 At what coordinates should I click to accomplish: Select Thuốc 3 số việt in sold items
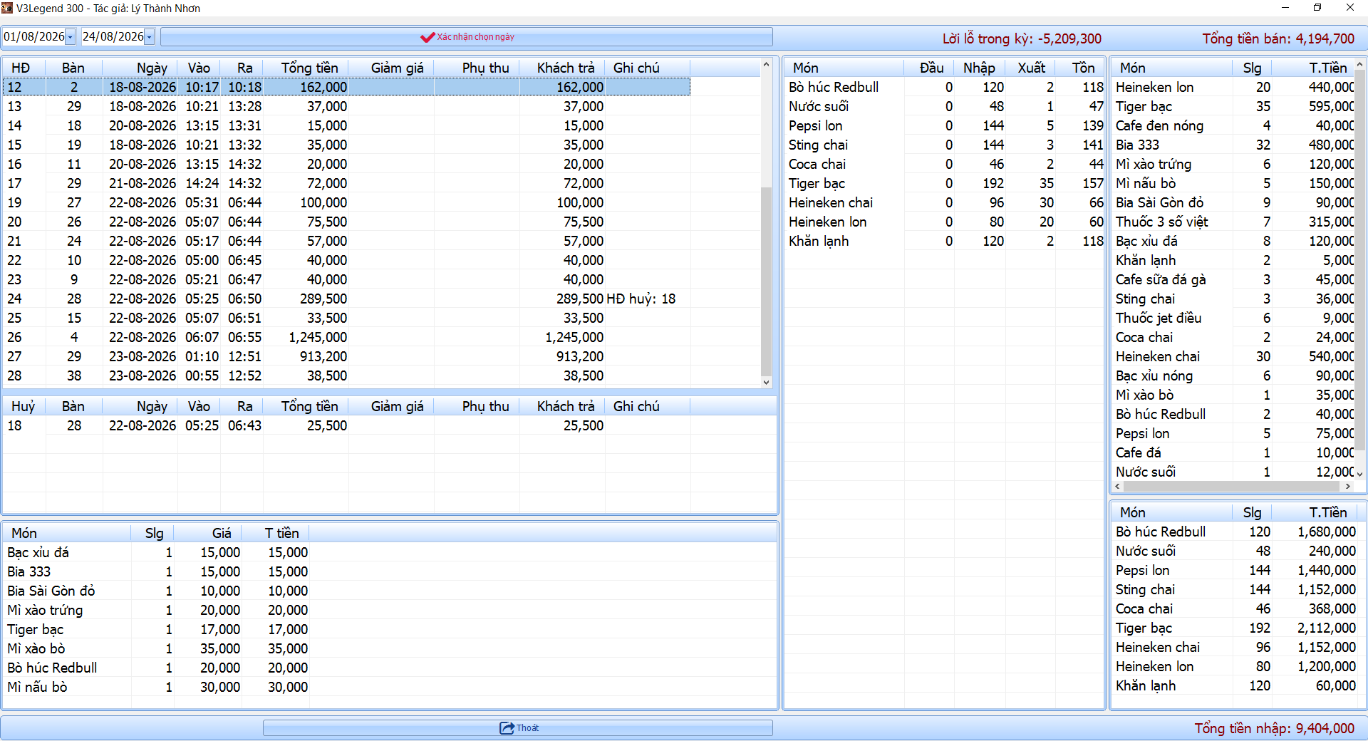1233,222
